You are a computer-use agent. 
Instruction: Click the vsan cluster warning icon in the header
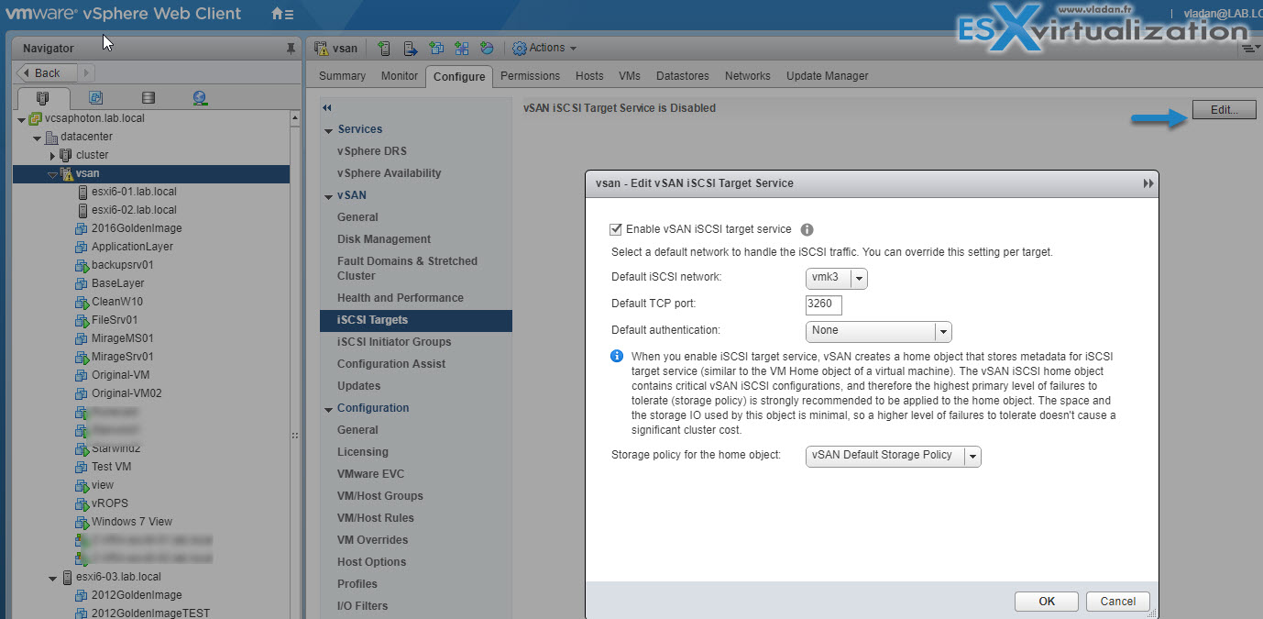point(322,48)
